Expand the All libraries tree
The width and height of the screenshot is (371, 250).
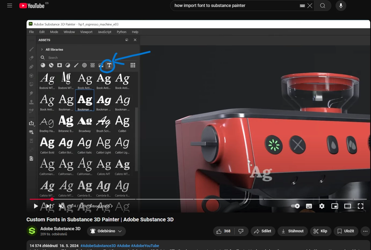42,50
